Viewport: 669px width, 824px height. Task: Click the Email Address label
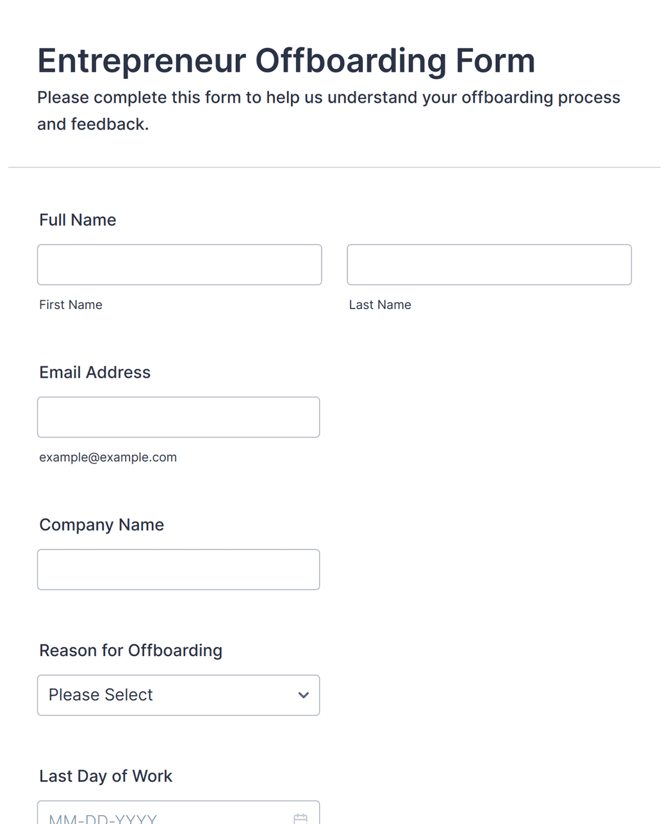(x=95, y=373)
